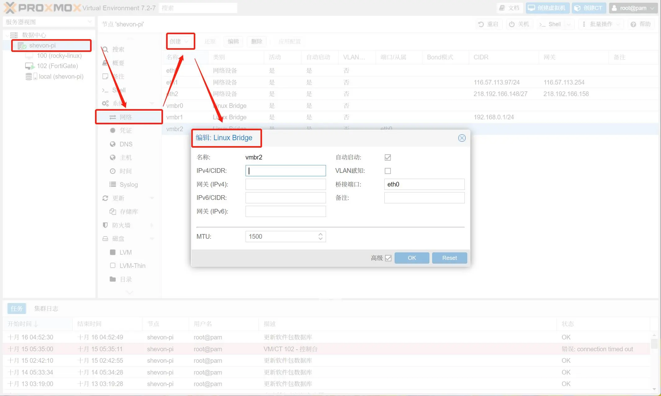
Task: Toggle the advanced options checkbox
Action: [388, 258]
